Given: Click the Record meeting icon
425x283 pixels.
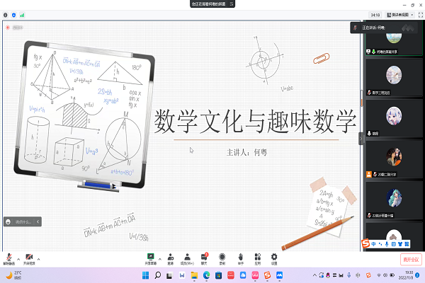Looking at the screenshot, I should tap(222, 255).
